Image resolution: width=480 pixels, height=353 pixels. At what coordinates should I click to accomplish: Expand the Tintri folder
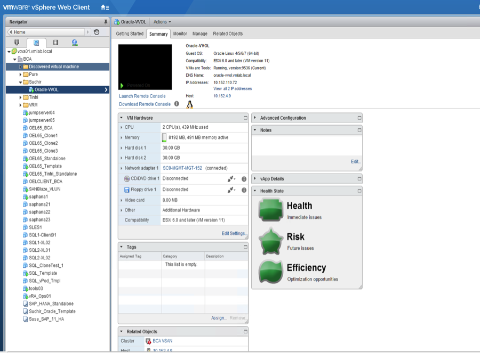[x=20, y=97]
